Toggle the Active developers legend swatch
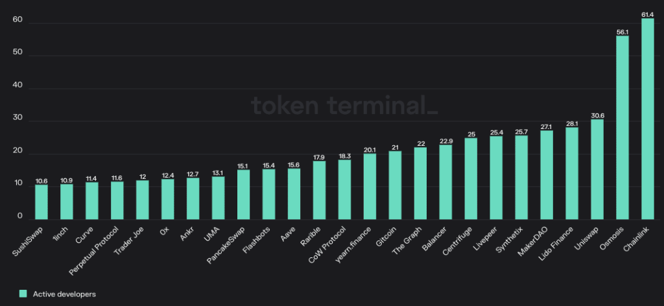Viewport: 664px width, 306px height. [x=23, y=293]
